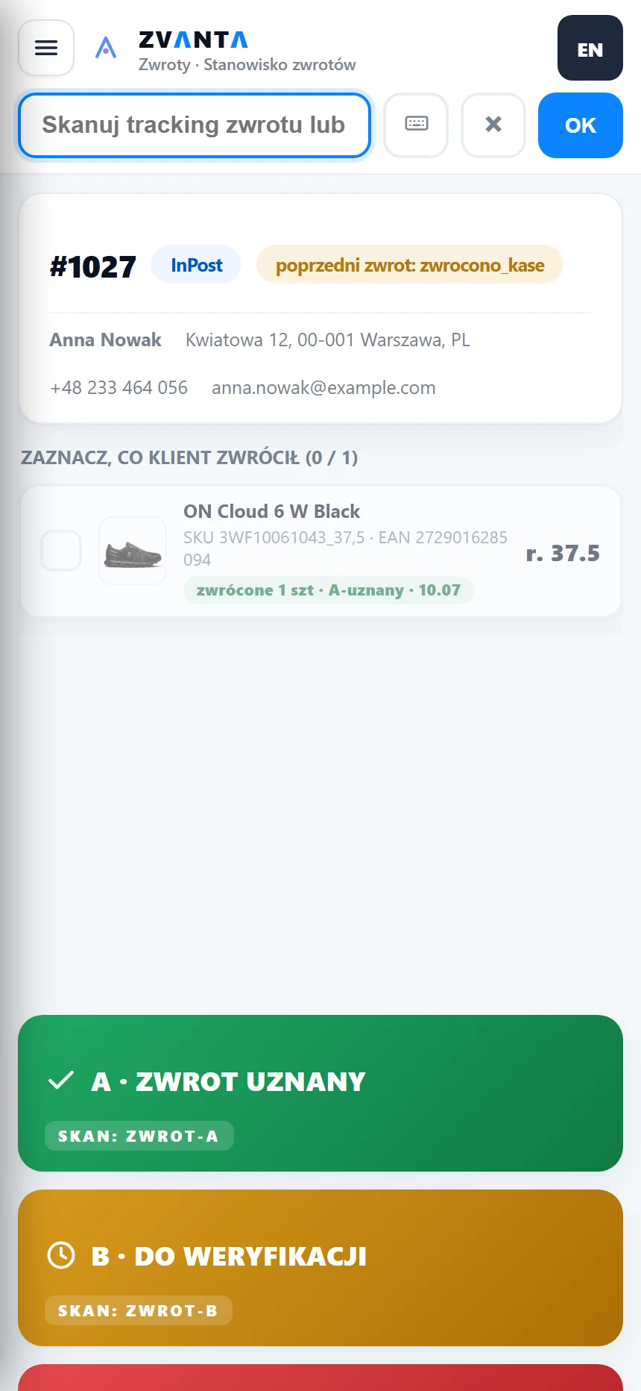Open the on-screen keyboard icon
The image size is (641, 1391).
[x=416, y=125]
